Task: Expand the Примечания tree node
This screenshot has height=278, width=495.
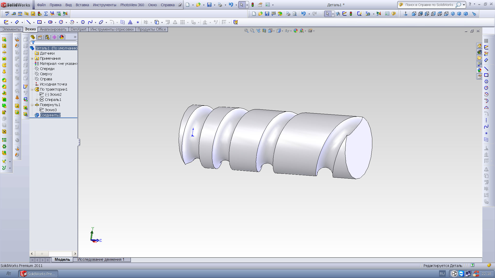Action: pos(32,58)
